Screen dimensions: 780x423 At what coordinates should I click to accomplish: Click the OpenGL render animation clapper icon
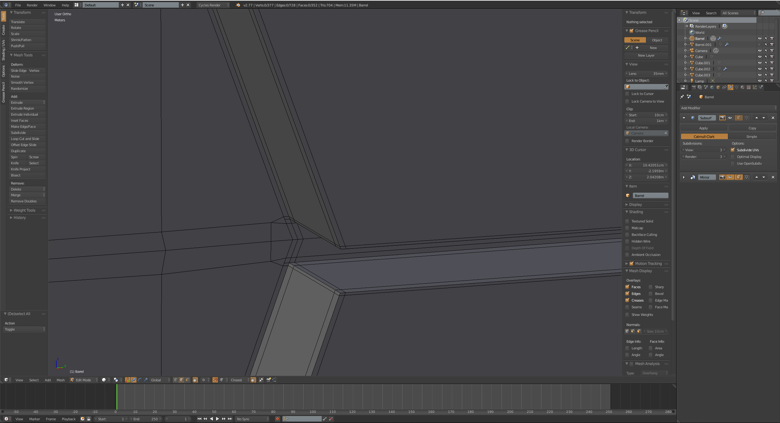275,380
